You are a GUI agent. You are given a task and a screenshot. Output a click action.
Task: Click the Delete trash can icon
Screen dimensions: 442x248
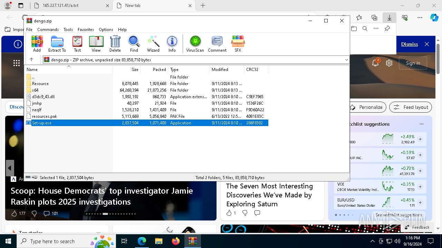click(x=115, y=44)
